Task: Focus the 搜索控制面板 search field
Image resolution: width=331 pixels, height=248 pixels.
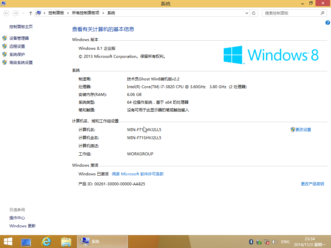Action: pyautogui.click(x=291, y=13)
